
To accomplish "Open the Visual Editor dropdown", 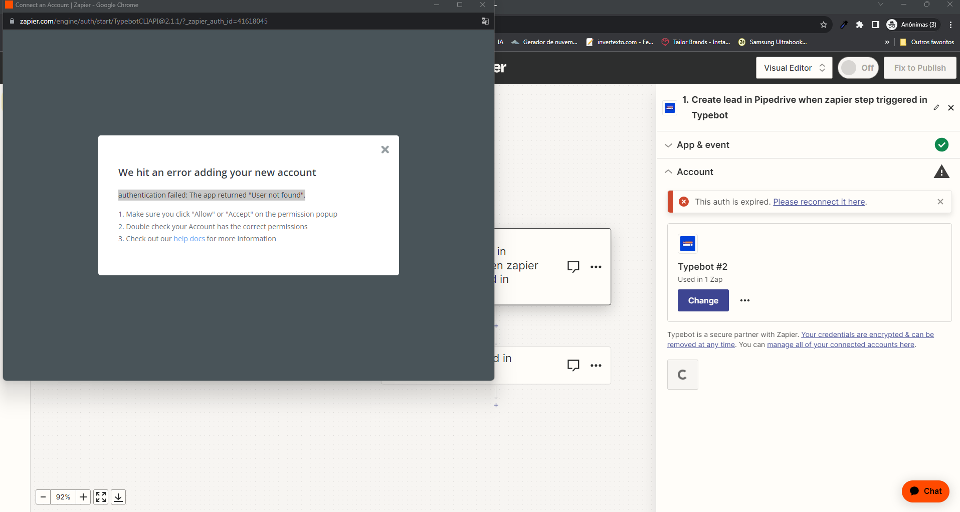I will point(794,68).
